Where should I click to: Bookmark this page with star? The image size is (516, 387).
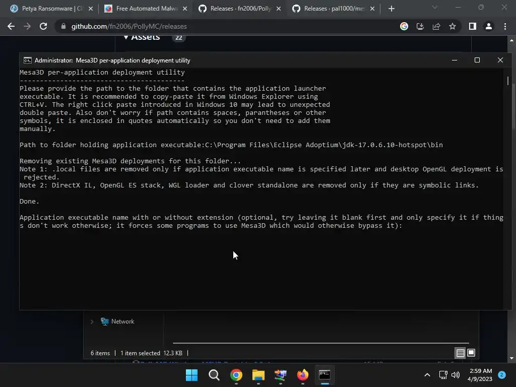[453, 26]
